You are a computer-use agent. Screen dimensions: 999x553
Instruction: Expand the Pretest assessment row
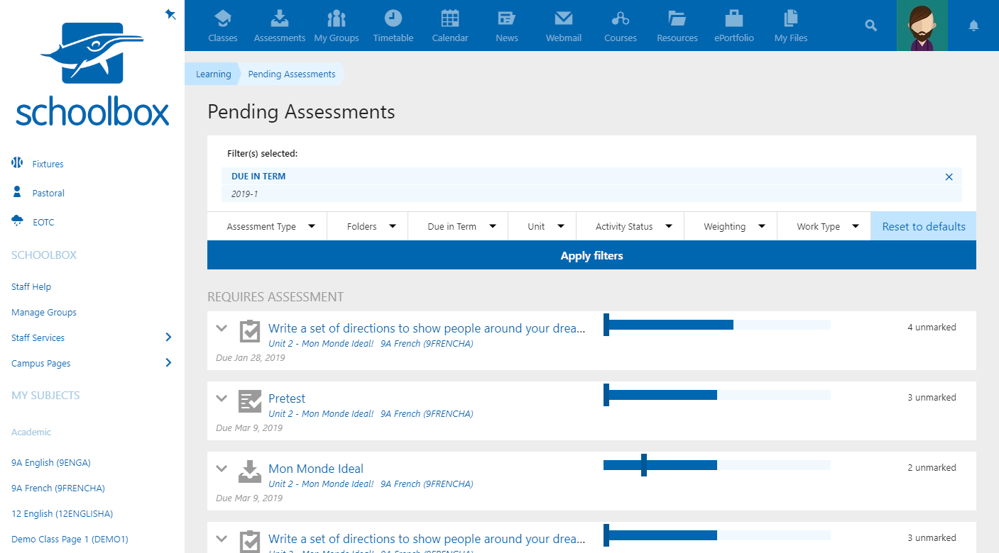pos(222,398)
